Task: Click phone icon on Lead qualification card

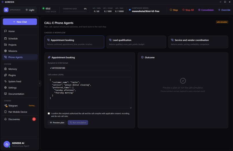Action: (110, 40)
